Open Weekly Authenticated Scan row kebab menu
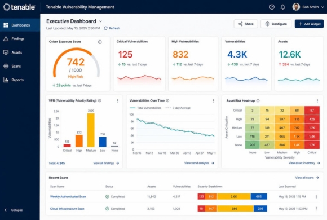The width and height of the screenshot is (327, 220). point(316,197)
